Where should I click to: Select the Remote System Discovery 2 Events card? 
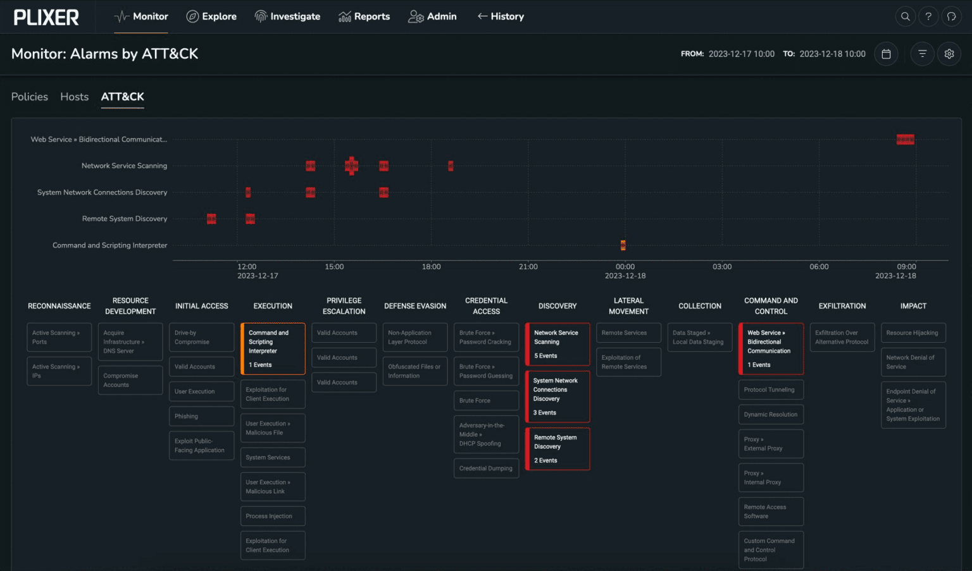coord(558,448)
